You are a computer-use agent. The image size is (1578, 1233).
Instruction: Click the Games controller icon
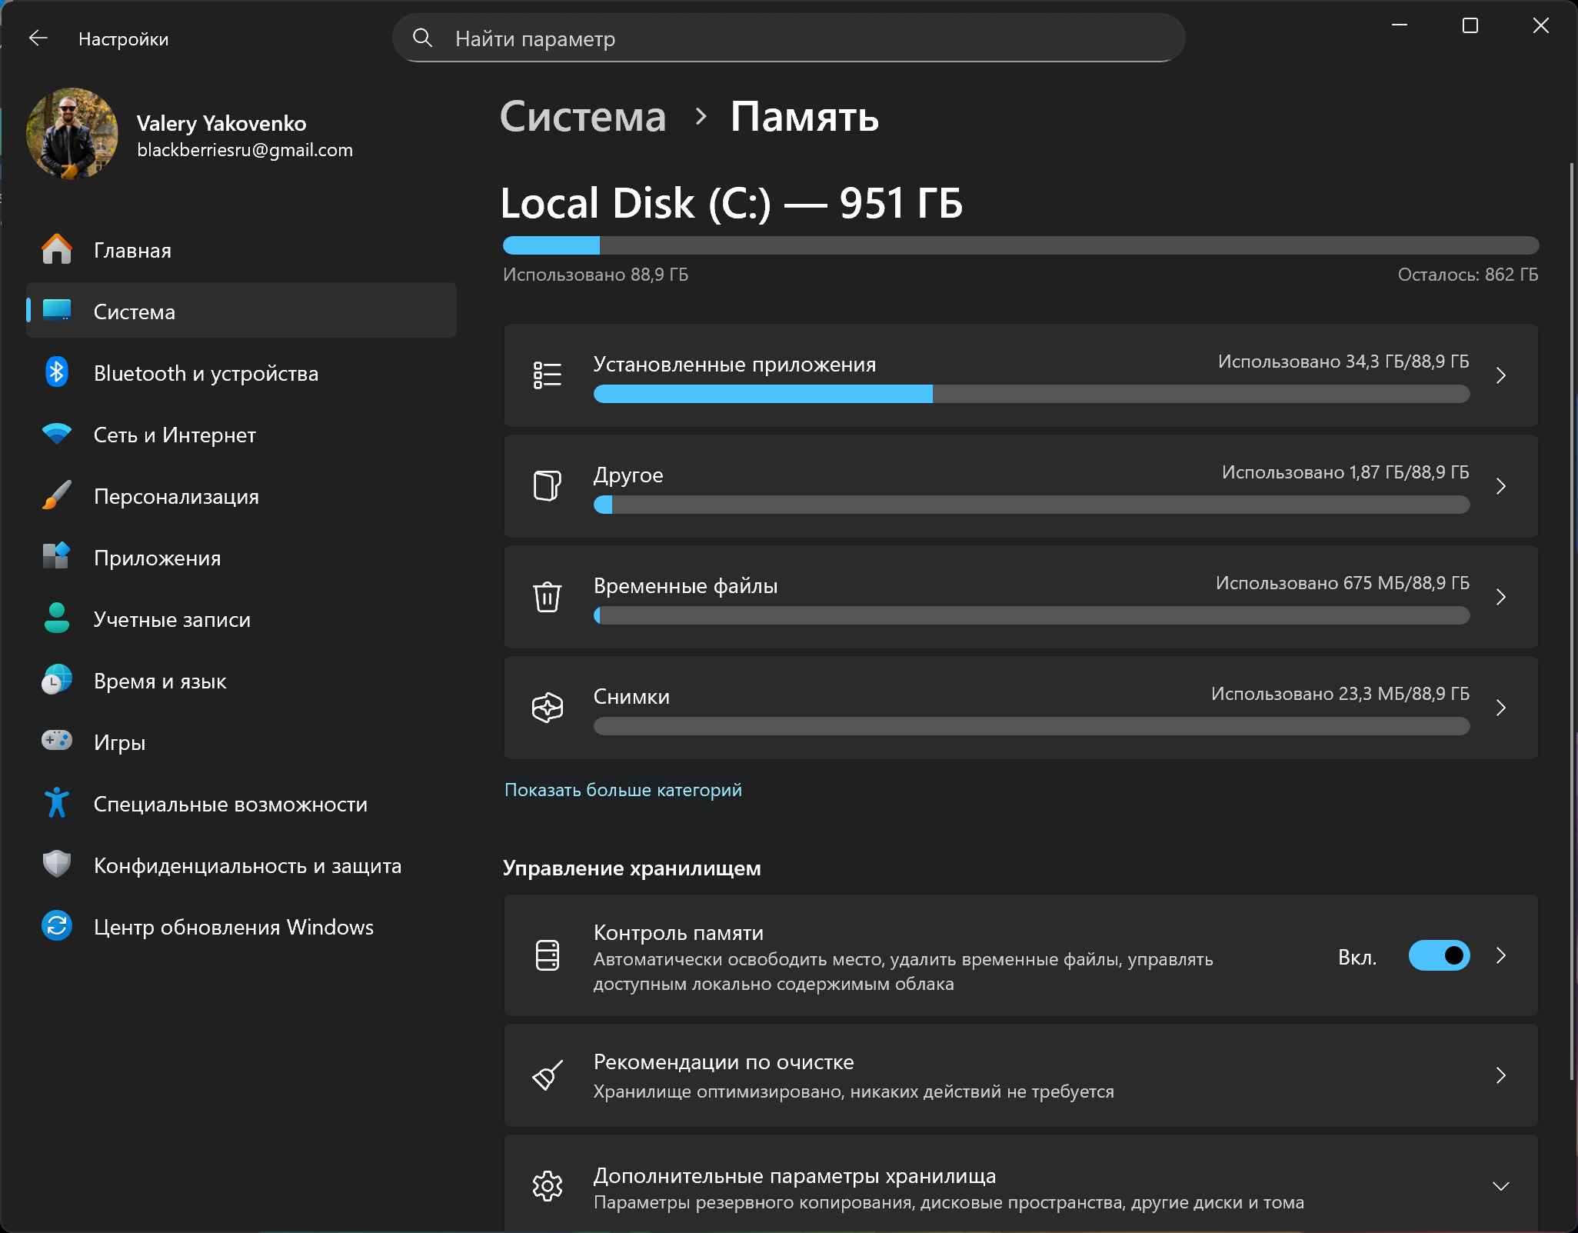(x=56, y=741)
